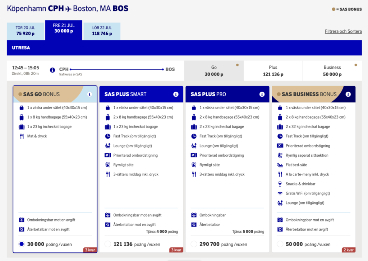Screen dimensions: 368x261
Task: Open flight details info icon next to CPH
Action: [52, 70]
